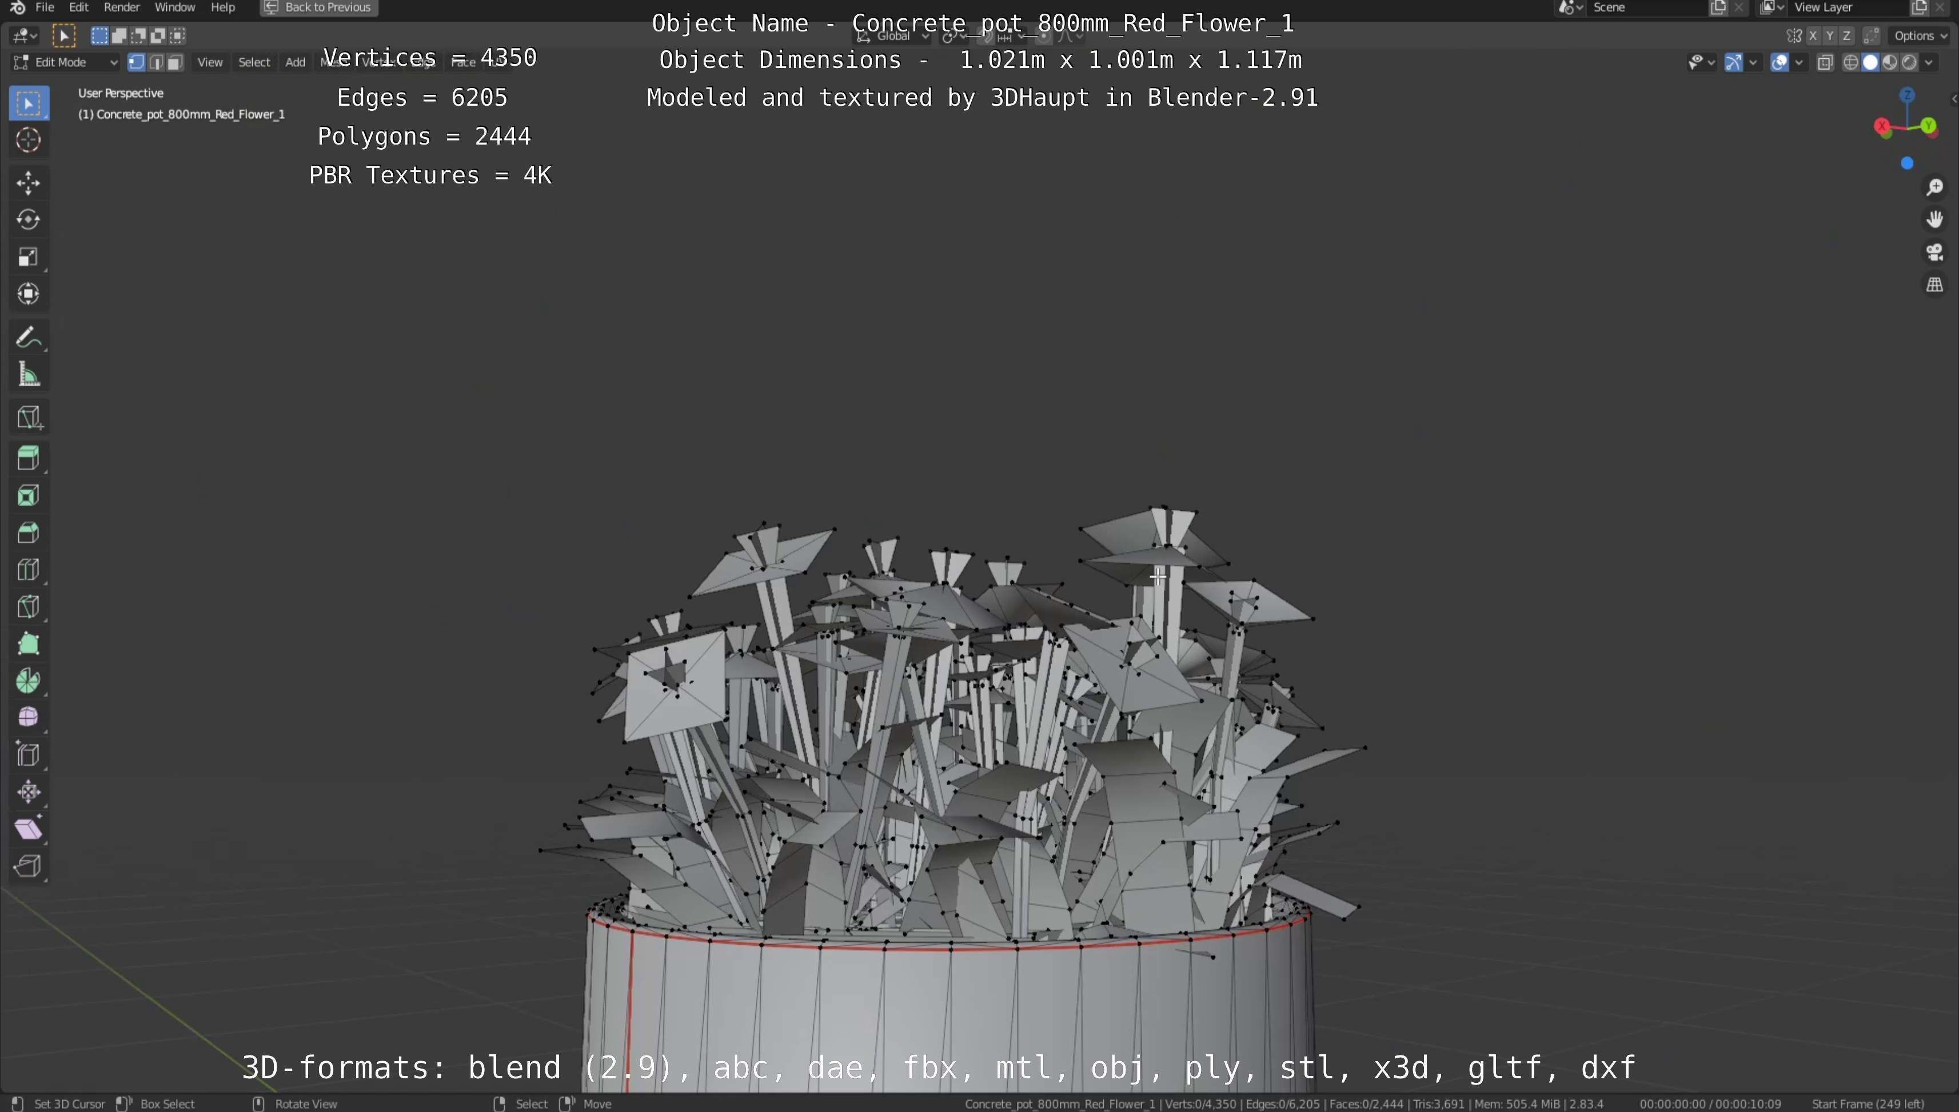Pick the Bevel tool
Screen dimensions: 1959x1112
(28, 533)
